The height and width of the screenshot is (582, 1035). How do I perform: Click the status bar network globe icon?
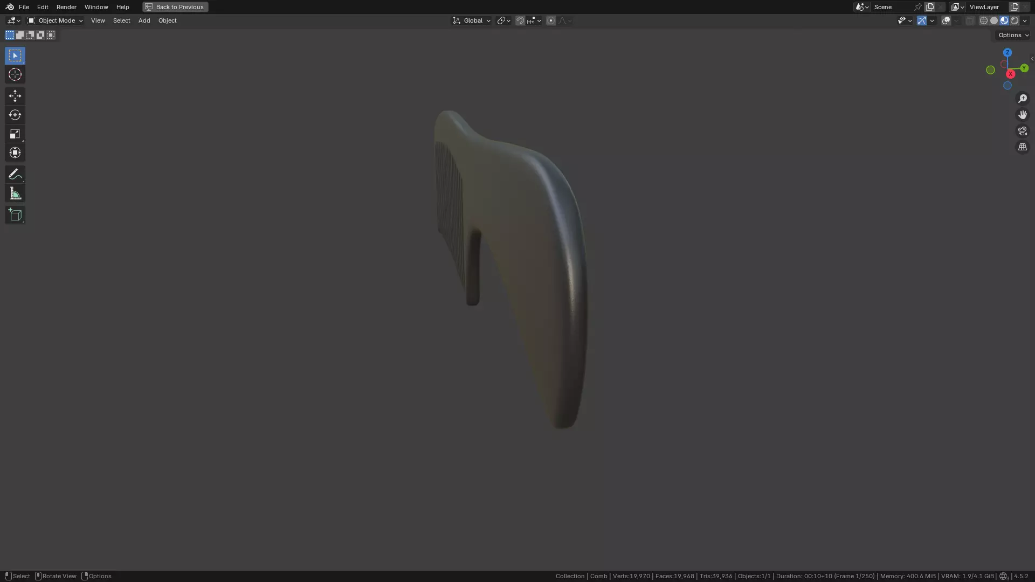(1004, 576)
